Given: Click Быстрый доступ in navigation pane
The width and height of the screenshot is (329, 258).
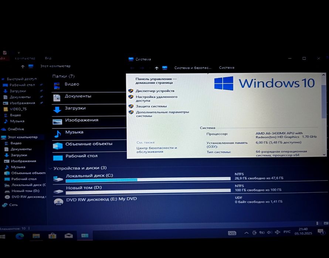Looking at the screenshot, I should pos(21,79).
